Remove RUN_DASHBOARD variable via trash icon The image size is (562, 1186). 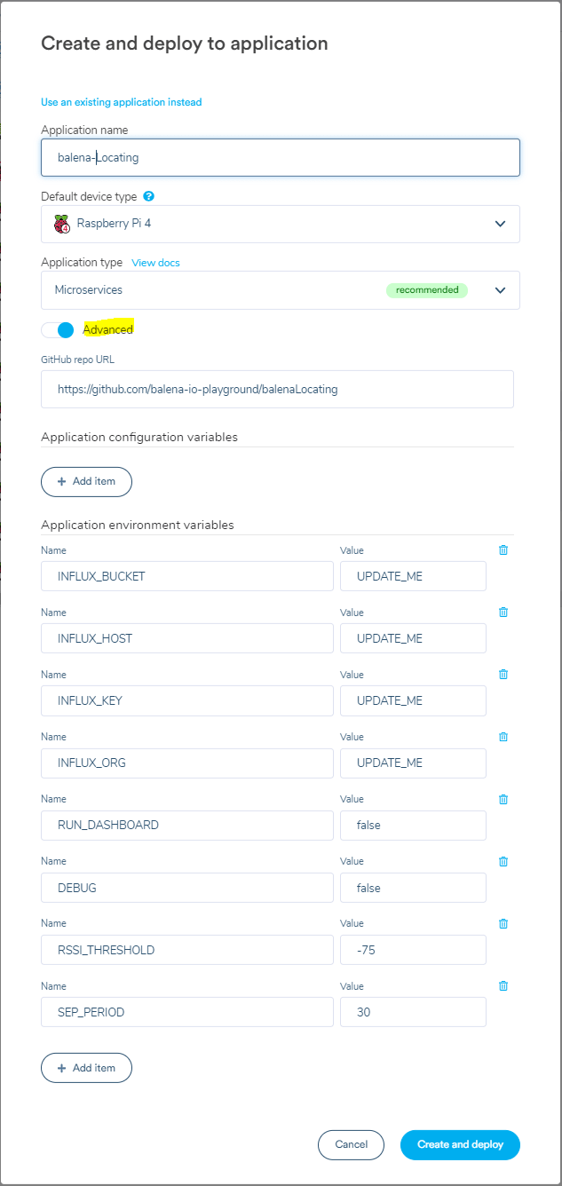[x=503, y=799]
